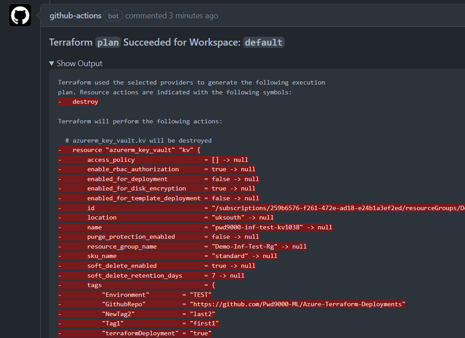Click the sku_name "standard" value

230,256
